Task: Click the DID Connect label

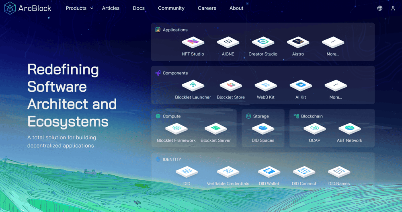Action: tap(304, 183)
